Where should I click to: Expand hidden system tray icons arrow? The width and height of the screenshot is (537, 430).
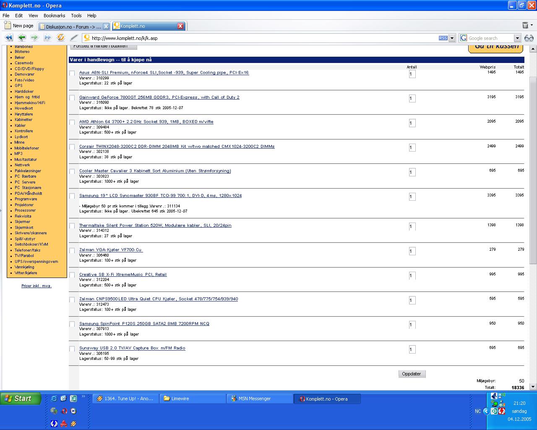(x=486, y=411)
